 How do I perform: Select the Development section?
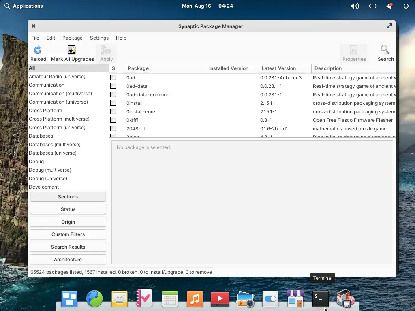68,187
